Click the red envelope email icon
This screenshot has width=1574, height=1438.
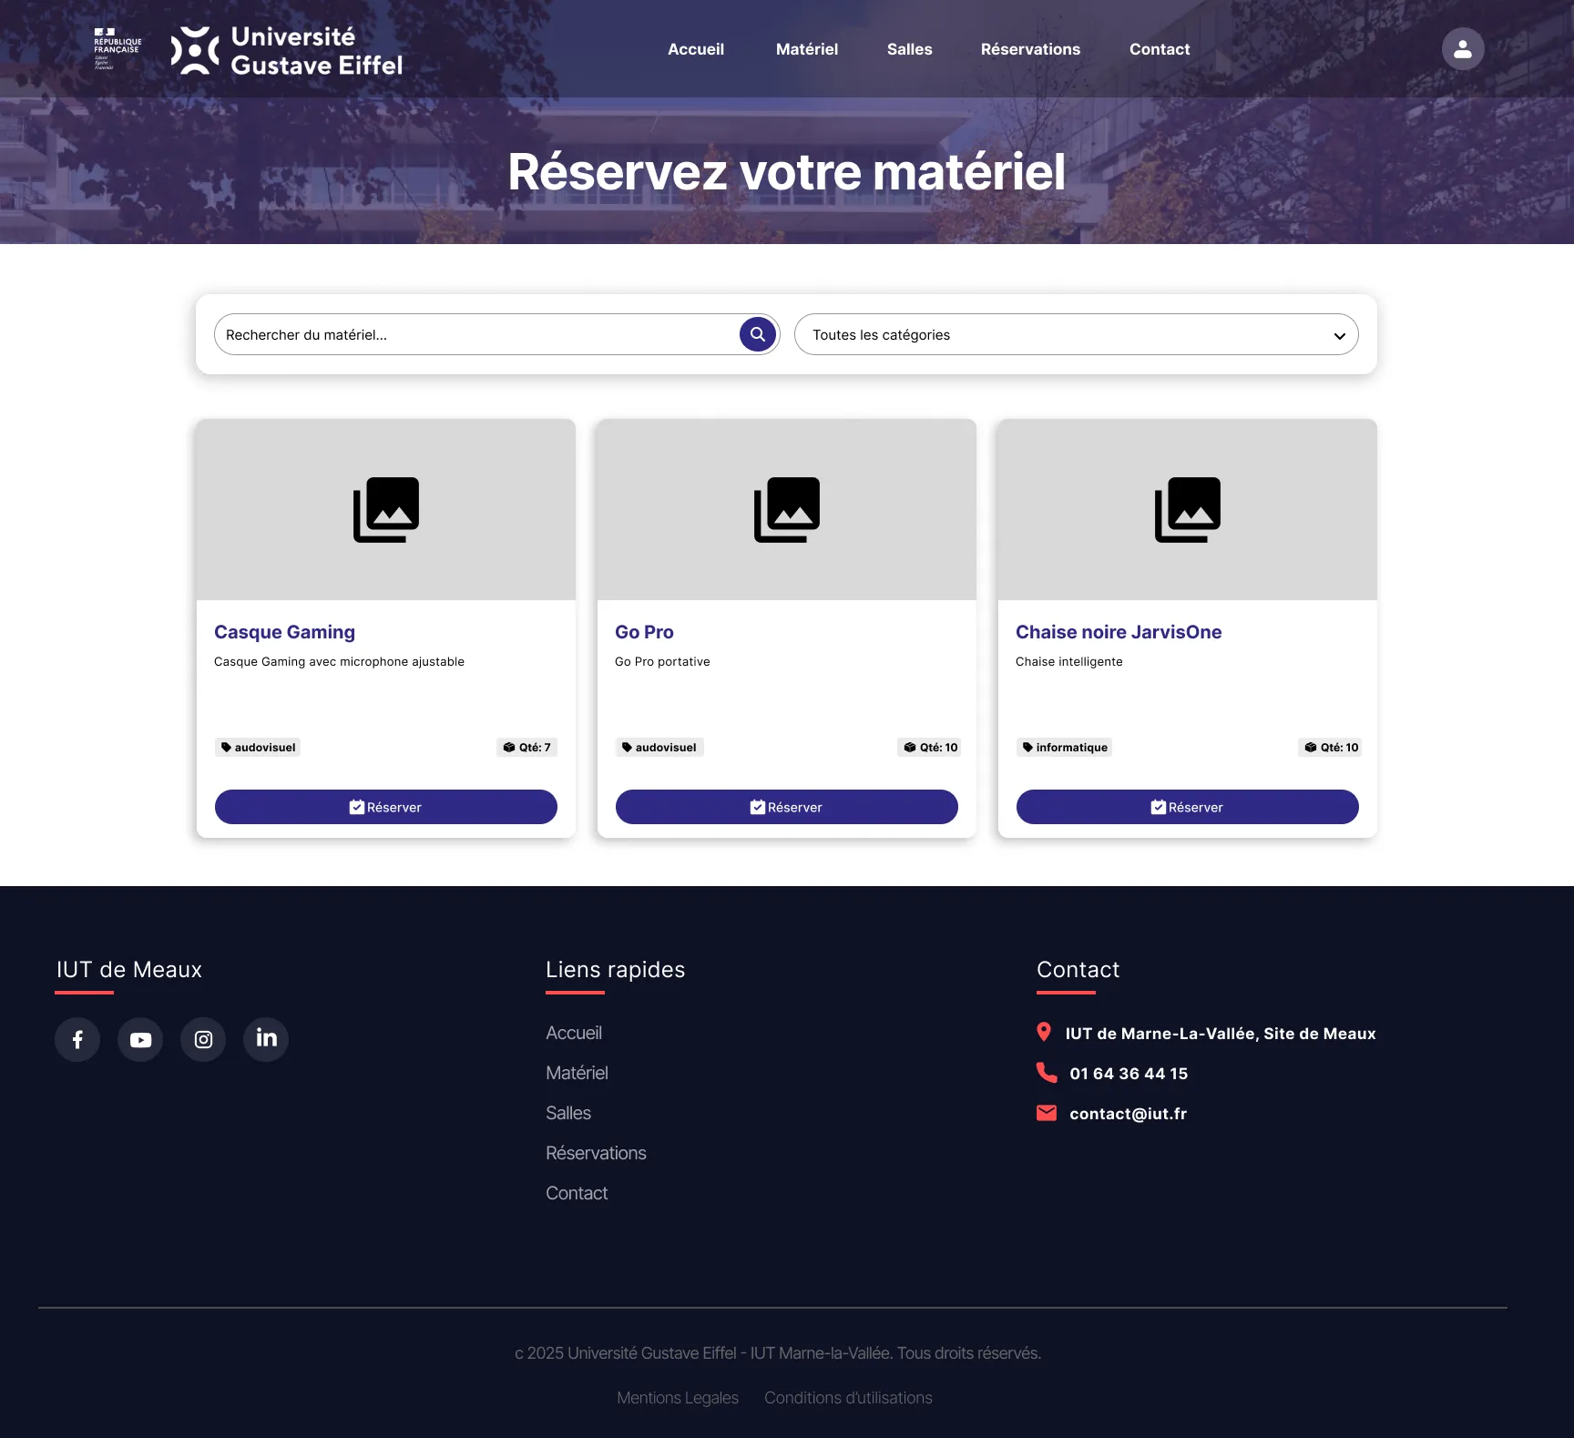click(x=1047, y=1113)
